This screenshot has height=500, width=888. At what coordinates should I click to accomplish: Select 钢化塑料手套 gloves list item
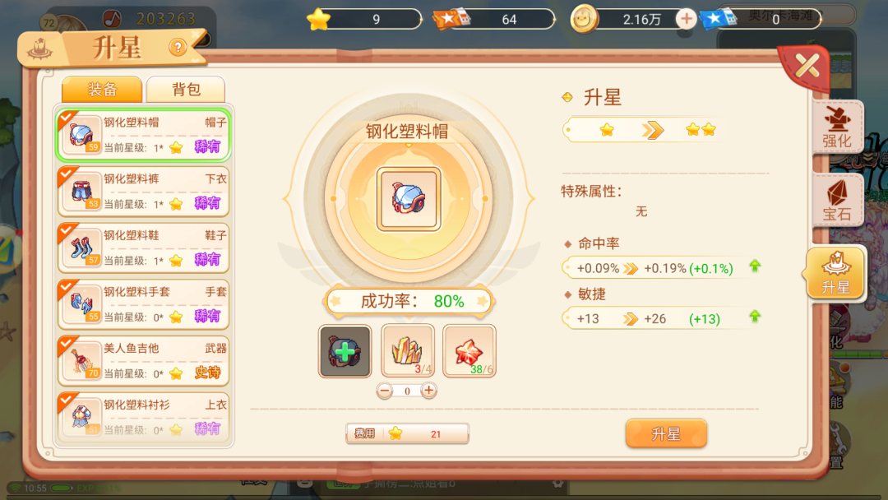[144, 304]
